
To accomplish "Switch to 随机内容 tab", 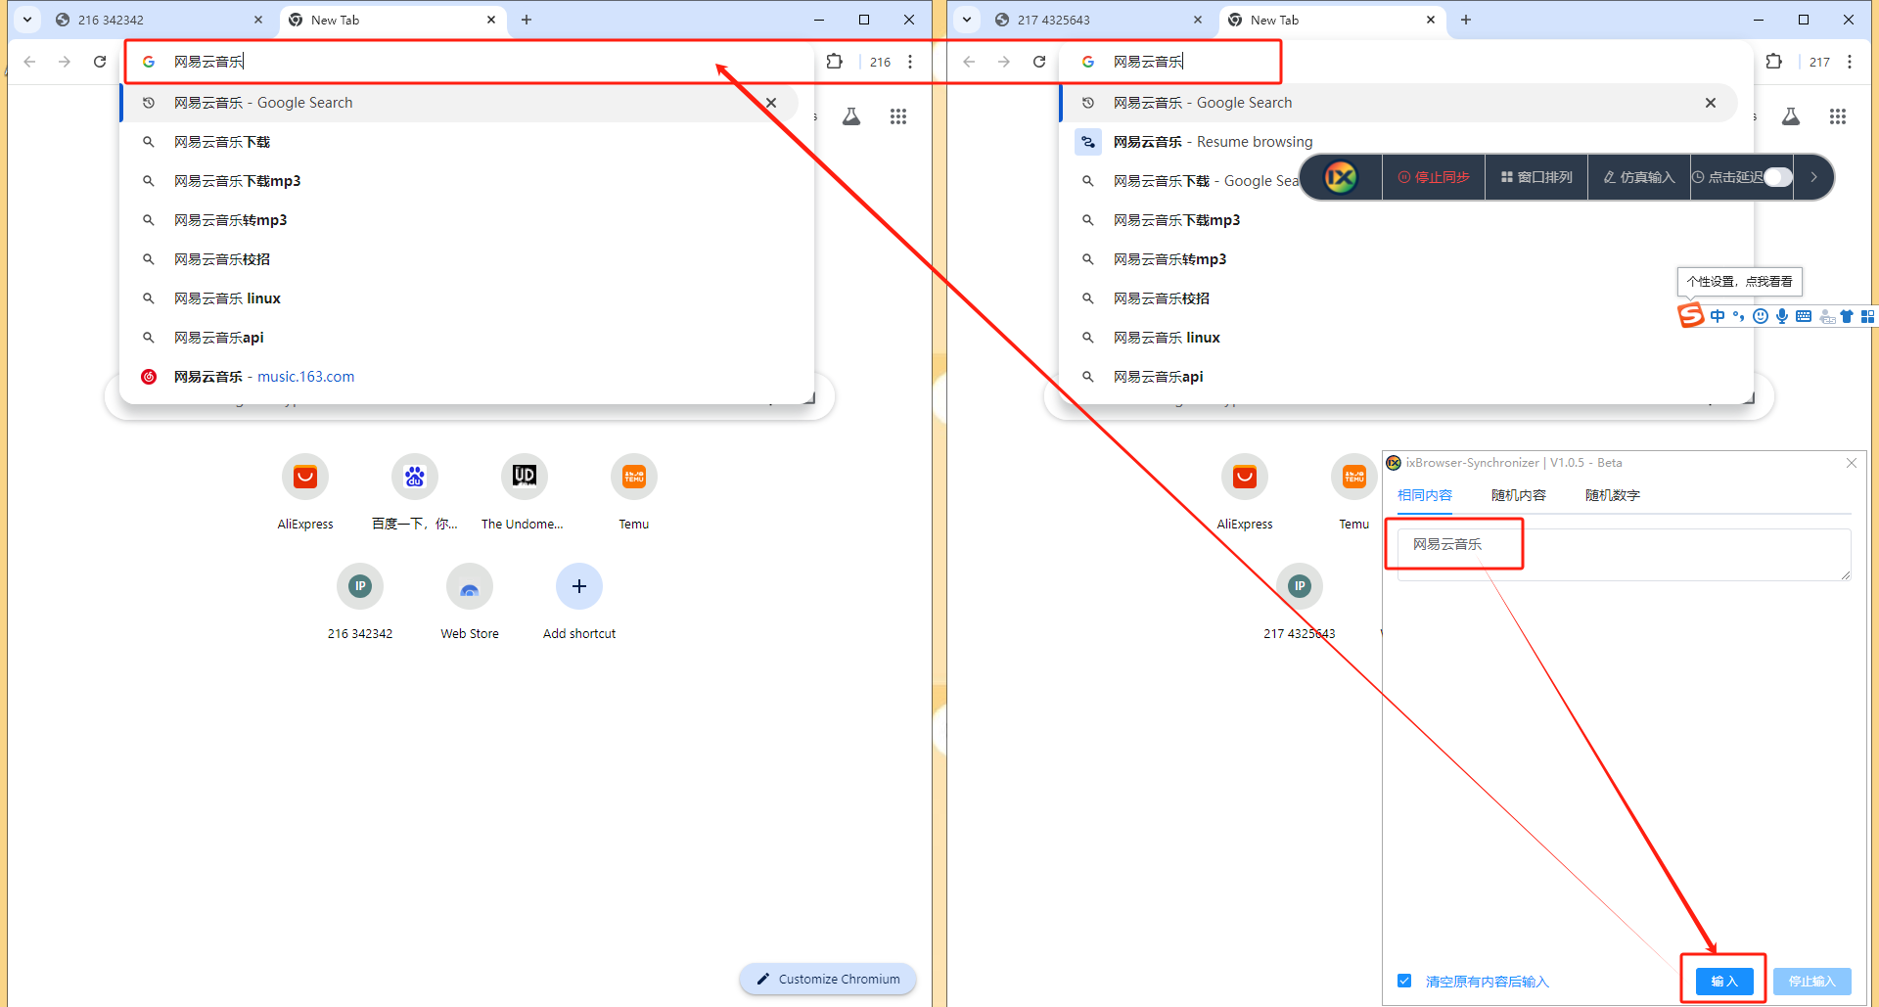I will click(1518, 495).
